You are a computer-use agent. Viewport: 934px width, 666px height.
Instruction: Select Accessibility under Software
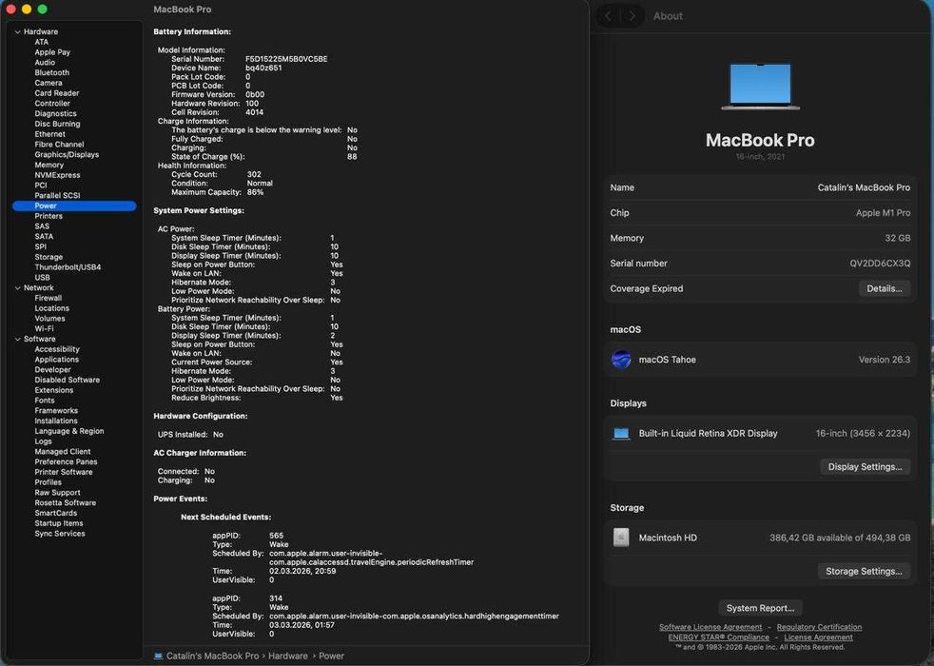(56, 349)
